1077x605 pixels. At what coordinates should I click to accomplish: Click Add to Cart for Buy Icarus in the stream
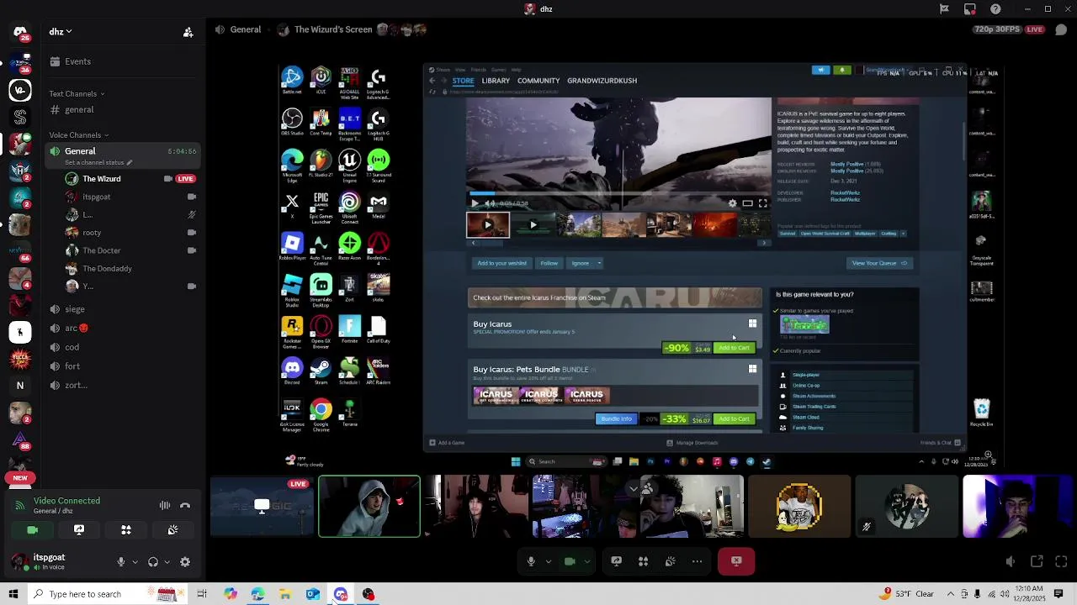point(734,348)
